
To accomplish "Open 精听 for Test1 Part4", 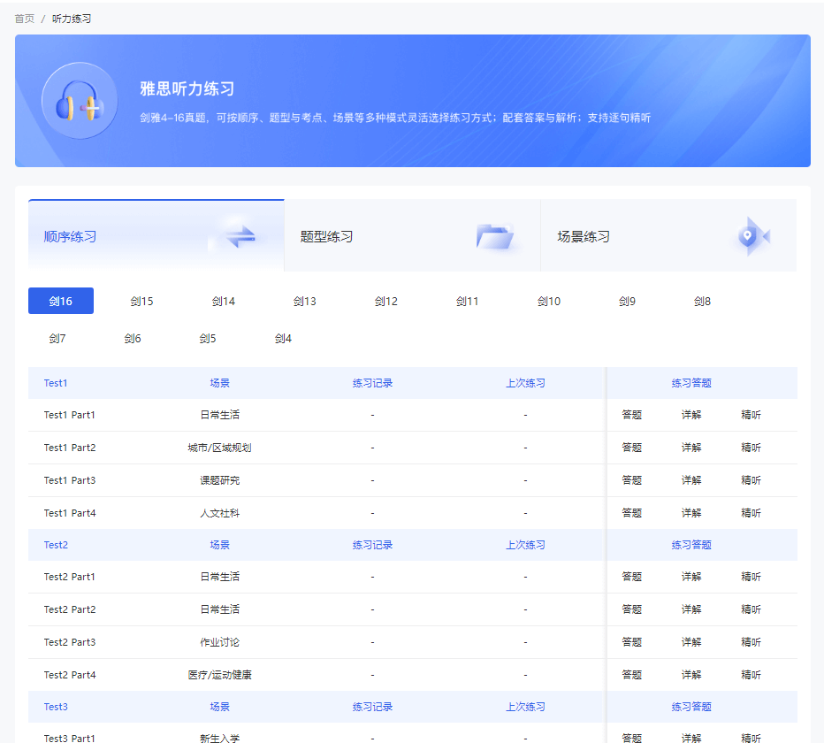I will coord(751,513).
